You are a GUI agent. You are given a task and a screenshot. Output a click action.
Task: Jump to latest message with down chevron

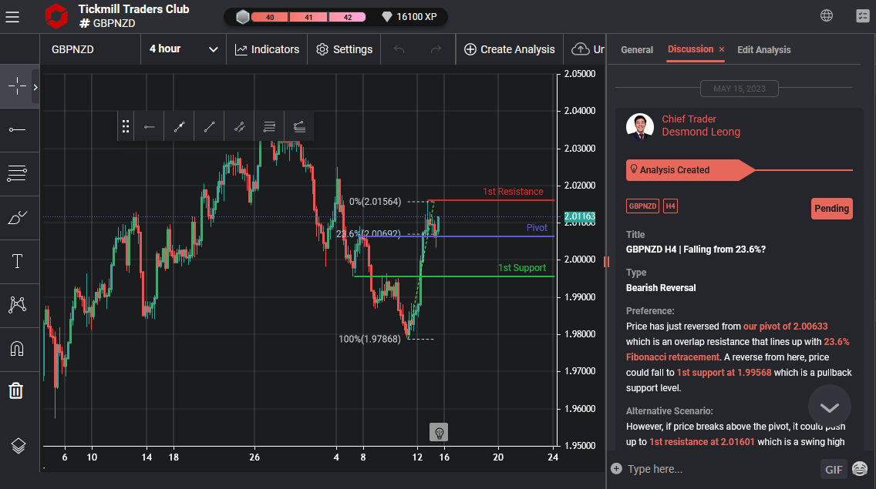pyautogui.click(x=829, y=407)
